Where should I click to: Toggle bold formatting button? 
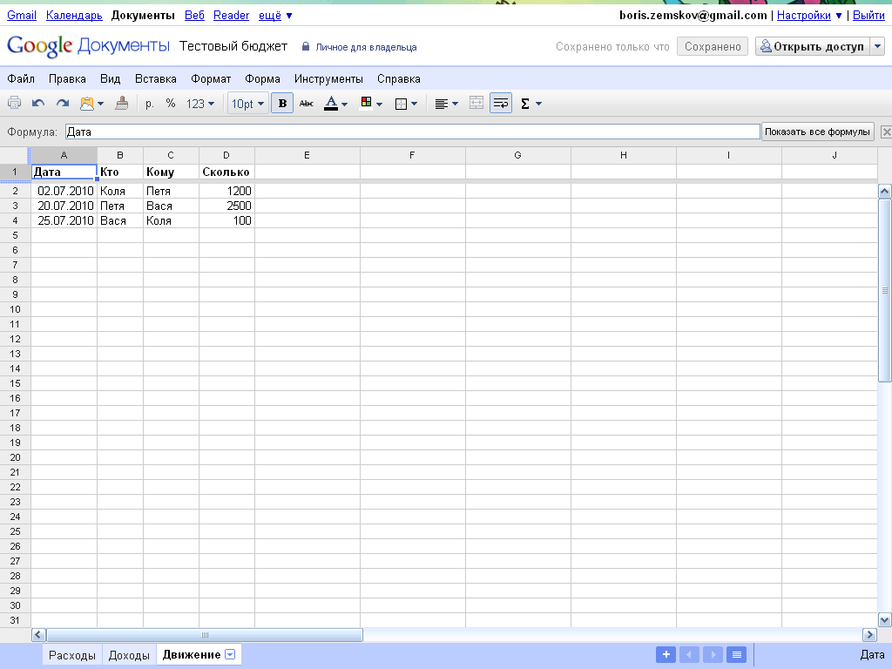click(282, 104)
